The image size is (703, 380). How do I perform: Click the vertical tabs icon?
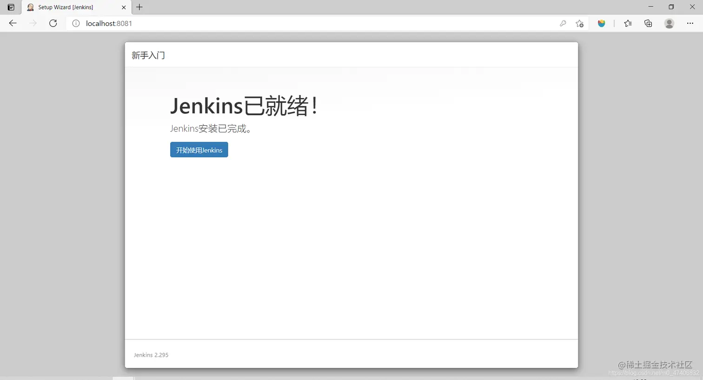click(10, 7)
